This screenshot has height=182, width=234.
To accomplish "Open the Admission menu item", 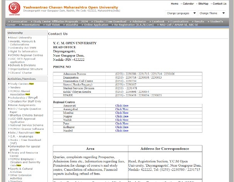I will pos(139,22).
